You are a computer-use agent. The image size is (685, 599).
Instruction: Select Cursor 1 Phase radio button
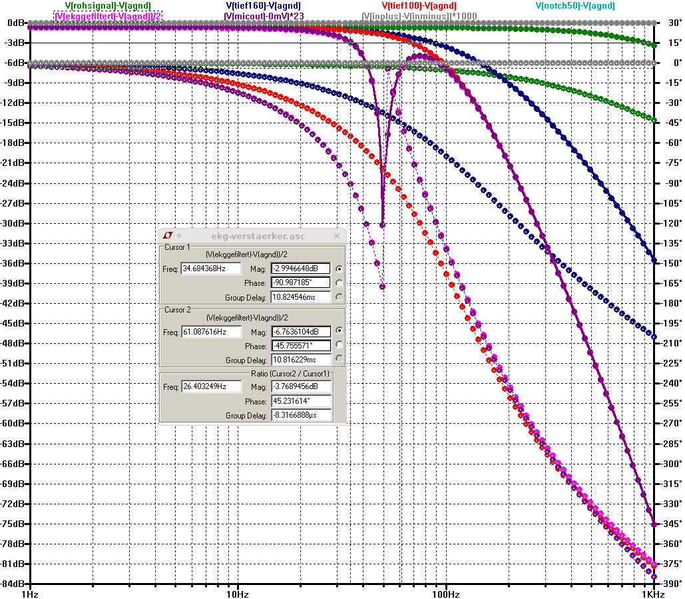(x=340, y=283)
